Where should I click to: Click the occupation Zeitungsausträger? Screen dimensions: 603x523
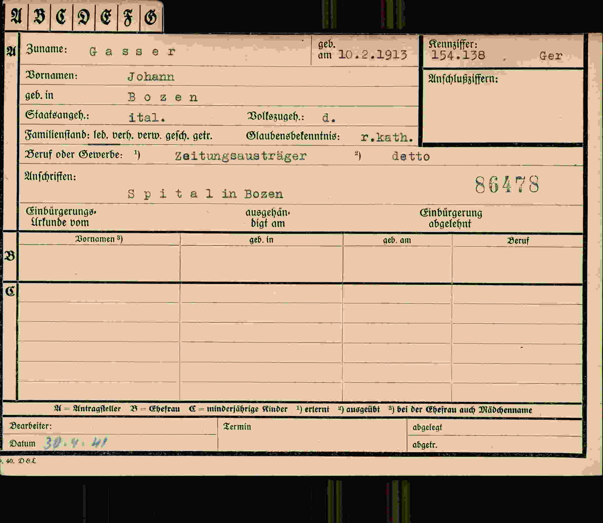[x=241, y=156]
